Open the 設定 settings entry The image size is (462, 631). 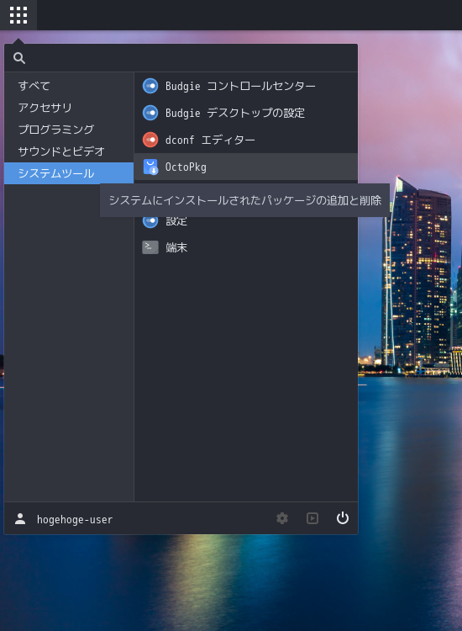245,221
